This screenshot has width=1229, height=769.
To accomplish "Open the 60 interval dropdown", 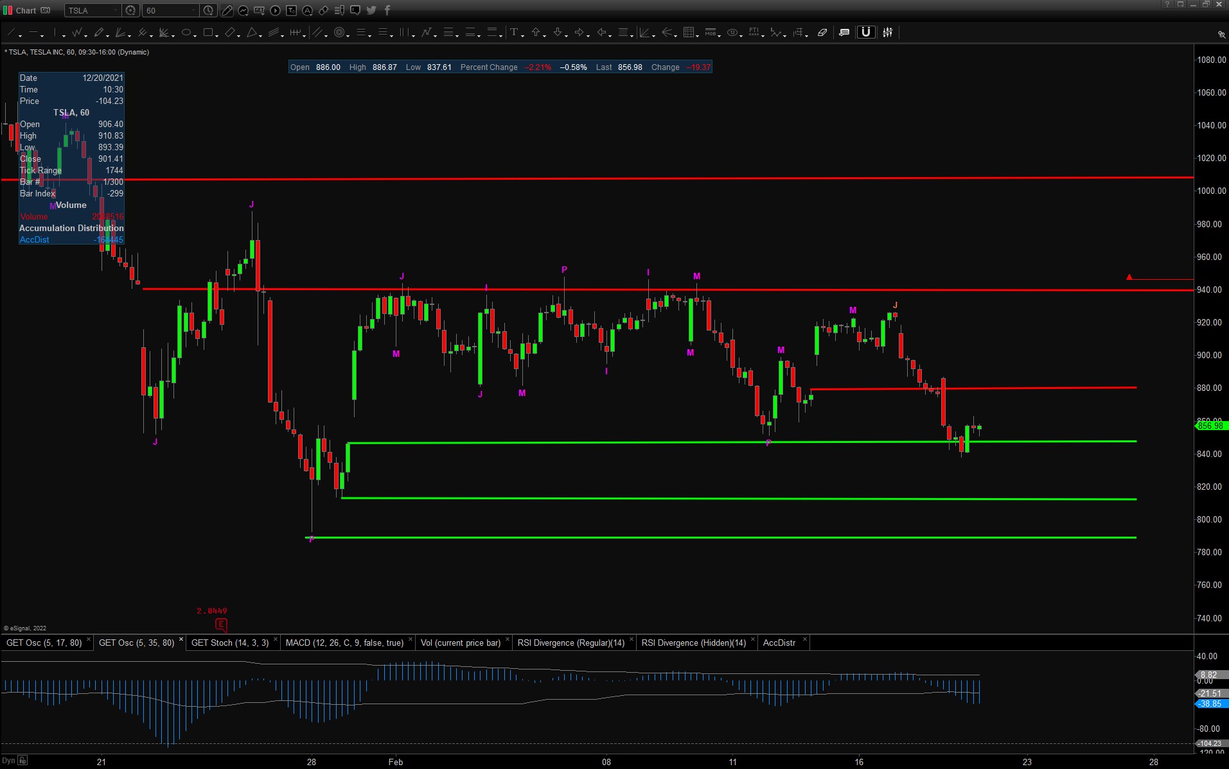I will coord(193,10).
